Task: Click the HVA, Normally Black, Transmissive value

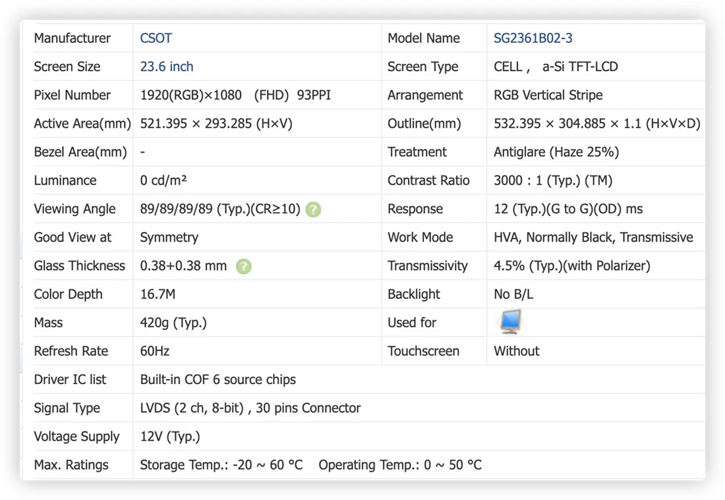Action: [593, 238]
